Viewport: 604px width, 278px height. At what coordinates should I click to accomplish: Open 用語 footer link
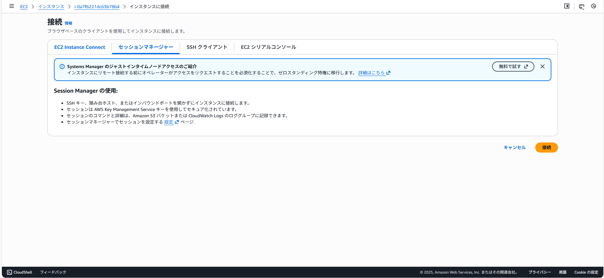563,272
